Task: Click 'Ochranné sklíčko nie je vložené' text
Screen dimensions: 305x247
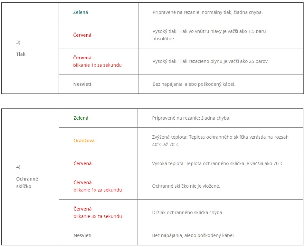Action: pyautogui.click(x=186, y=186)
